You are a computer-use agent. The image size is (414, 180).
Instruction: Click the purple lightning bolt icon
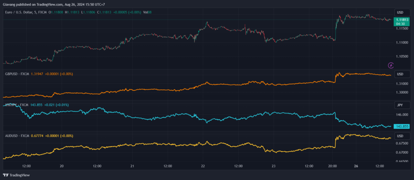(391, 65)
